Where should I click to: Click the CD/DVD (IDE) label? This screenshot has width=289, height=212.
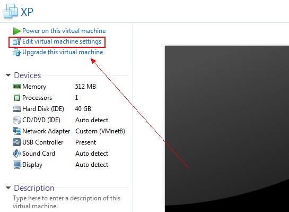41,120
